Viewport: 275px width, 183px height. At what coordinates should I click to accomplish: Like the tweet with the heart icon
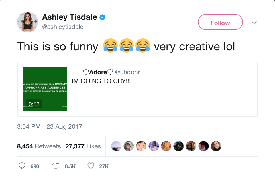click(x=91, y=166)
